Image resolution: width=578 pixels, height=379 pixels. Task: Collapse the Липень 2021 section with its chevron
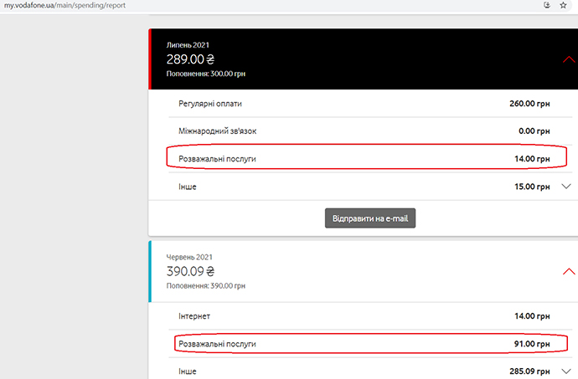pyautogui.click(x=569, y=59)
